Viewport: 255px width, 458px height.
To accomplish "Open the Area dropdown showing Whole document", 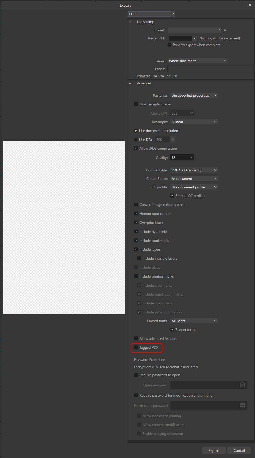I will (198, 61).
